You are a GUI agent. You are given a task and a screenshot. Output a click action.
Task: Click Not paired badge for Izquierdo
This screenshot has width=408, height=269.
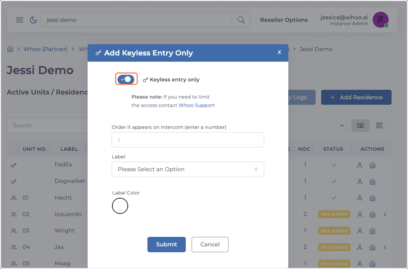pyautogui.click(x=334, y=214)
